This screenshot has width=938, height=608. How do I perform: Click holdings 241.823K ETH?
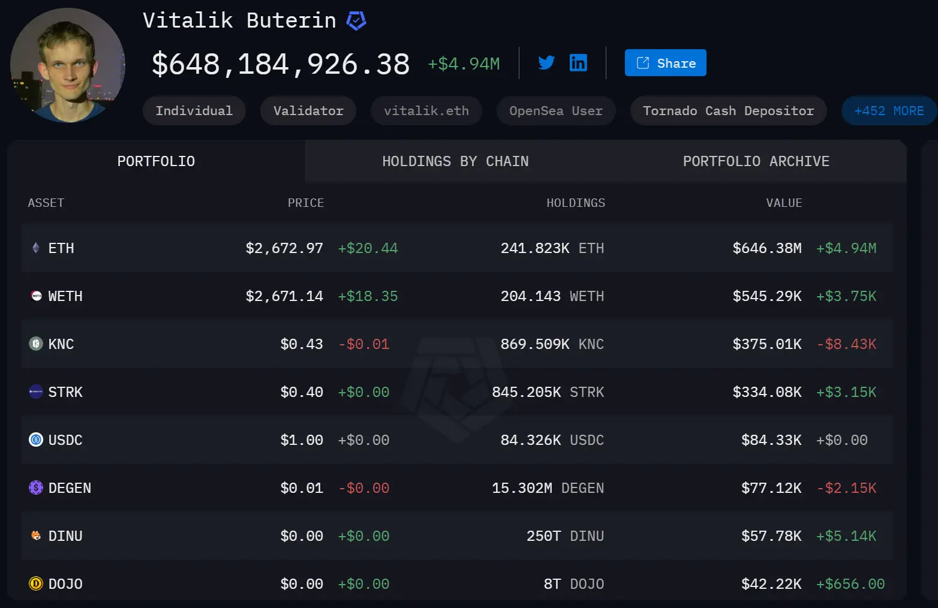point(552,248)
